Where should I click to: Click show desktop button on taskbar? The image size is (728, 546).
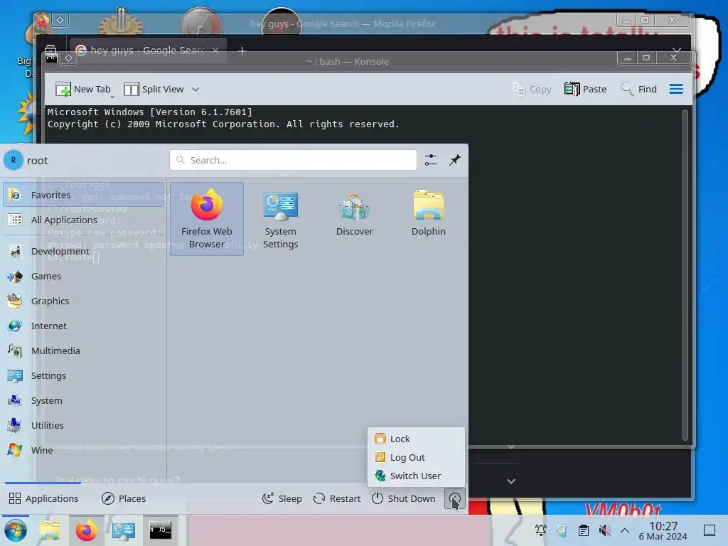click(710, 530)
